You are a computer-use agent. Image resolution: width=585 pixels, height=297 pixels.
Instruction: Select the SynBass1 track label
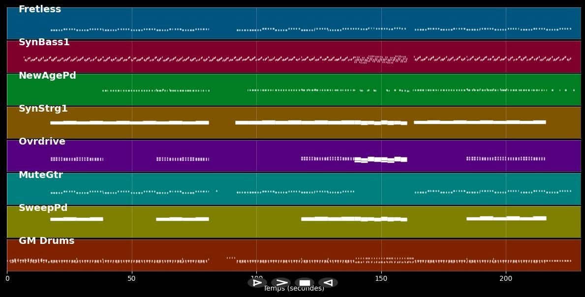44,42
